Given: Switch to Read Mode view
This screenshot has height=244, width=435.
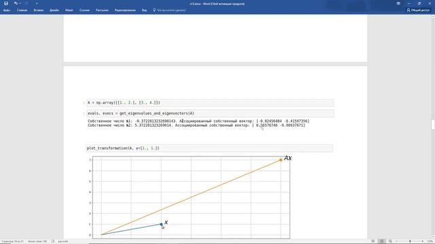Looking at the screenshot, I should point(373,241).
